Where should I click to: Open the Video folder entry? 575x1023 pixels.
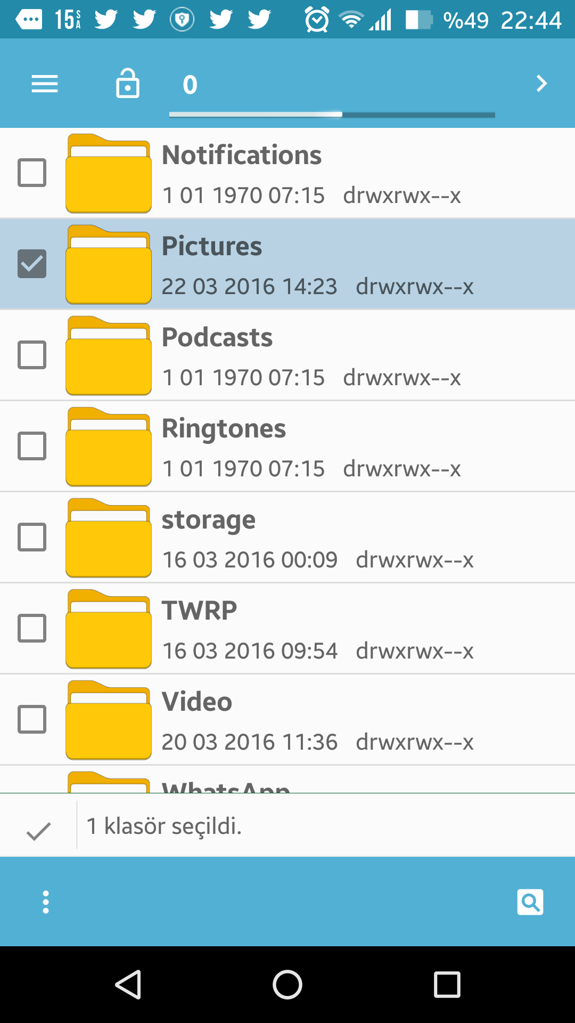pyautogui.click(x=287, y=720)
